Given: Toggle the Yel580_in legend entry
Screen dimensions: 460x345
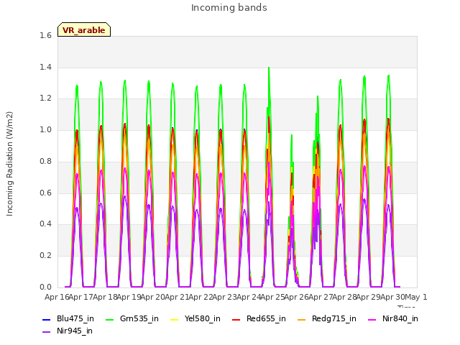Looking at the screenshot, I should pyautogui.click(x=195, y=318).
